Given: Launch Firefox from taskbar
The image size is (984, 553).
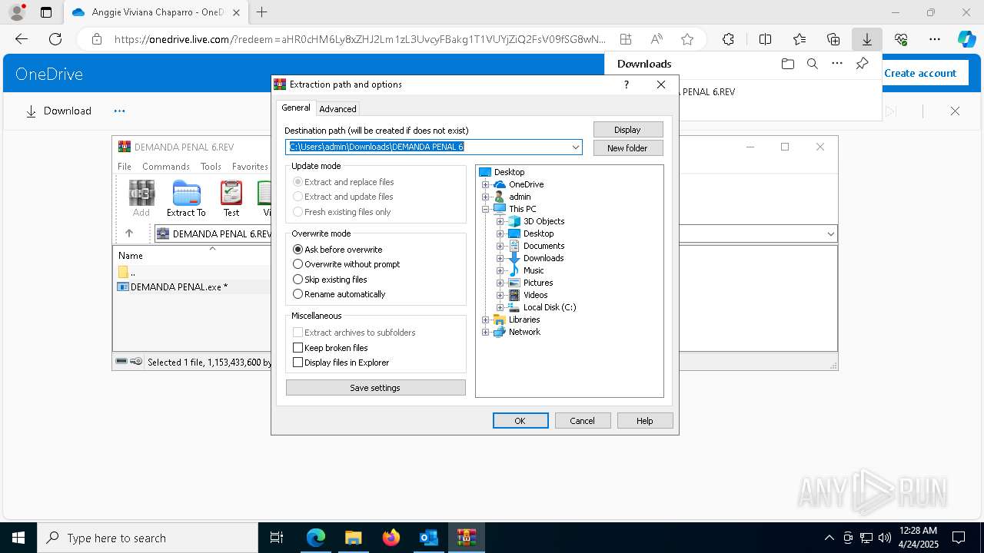Looking at the screenshot, I should (x=391, y=538).
